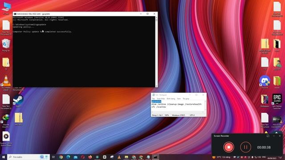Screen dimensions: 285x160
Task: Click the Windows (CRLF) status bar entry
Action: (x=178, y=115)
